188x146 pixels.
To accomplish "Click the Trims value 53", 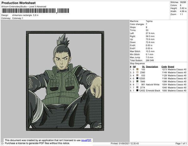I will (x=147, y=30).
